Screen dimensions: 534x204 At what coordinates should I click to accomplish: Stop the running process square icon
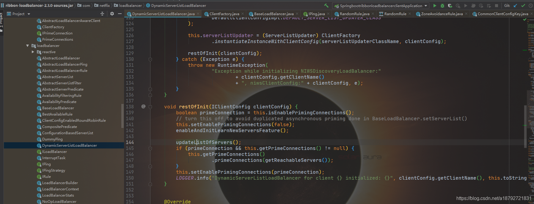(497, 6)
